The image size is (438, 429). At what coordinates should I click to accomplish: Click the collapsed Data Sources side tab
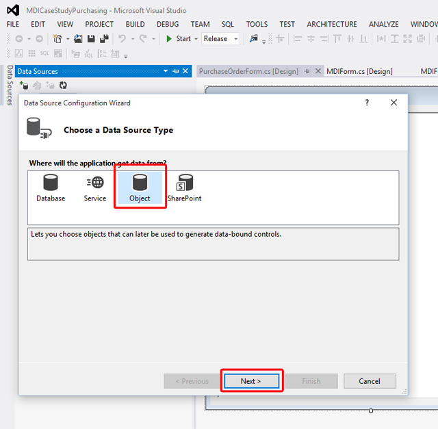pos(10,86)
